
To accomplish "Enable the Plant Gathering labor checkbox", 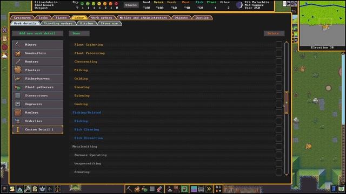I will pyautogui.click(x=279, y=45).
